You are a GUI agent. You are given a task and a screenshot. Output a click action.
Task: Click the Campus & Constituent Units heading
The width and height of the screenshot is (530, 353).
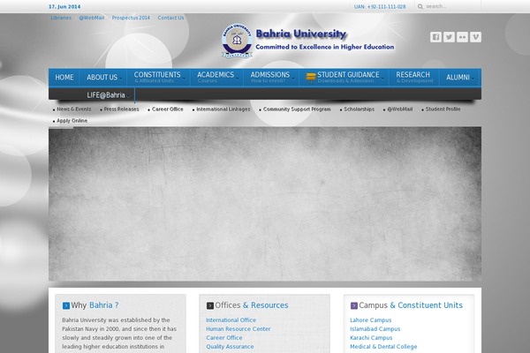click(411, 305)
